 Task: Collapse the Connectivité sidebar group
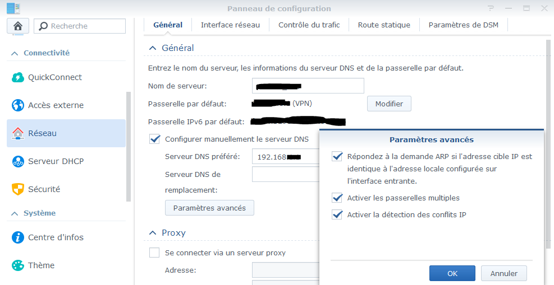coord(13,53)
